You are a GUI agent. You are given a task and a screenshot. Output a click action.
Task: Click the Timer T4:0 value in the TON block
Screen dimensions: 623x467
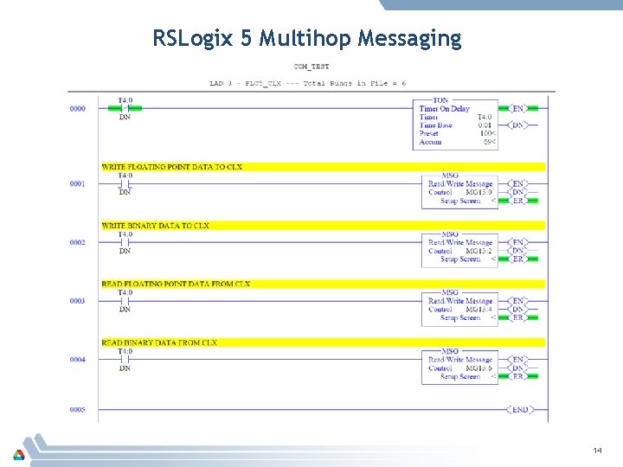pos(485,117)
